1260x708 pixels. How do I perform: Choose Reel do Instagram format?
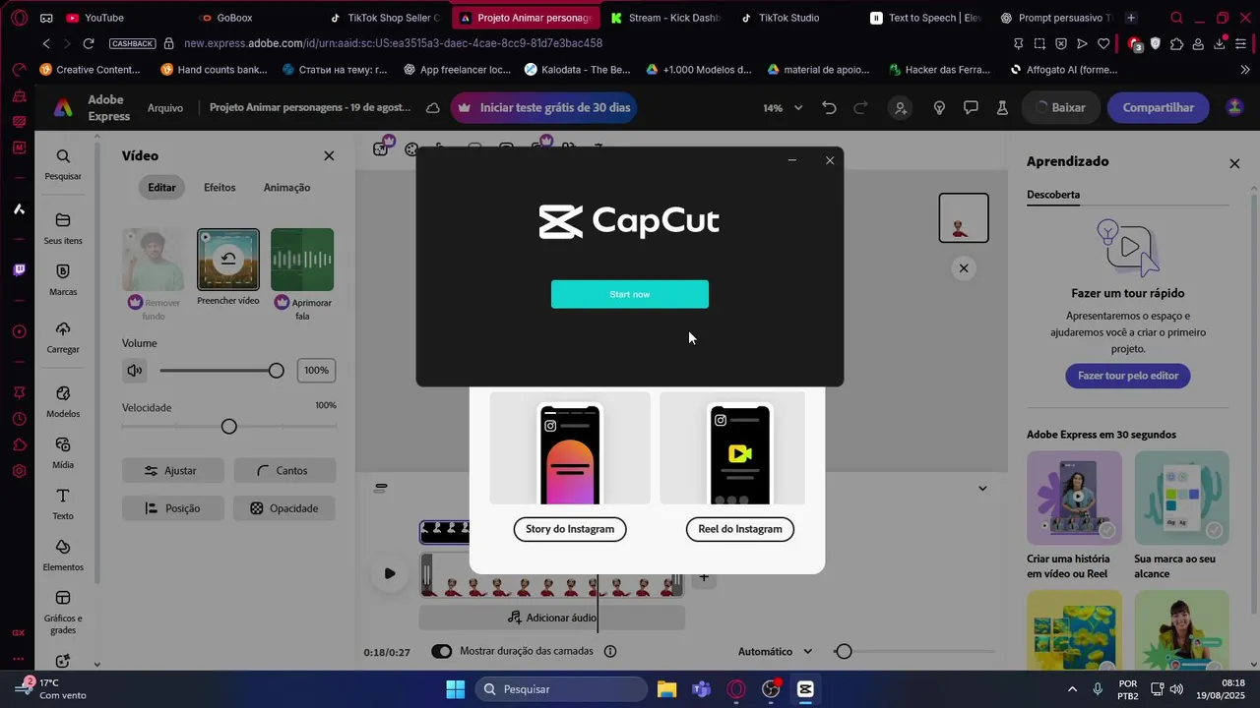pyautogui.click(x=740, y=529)
